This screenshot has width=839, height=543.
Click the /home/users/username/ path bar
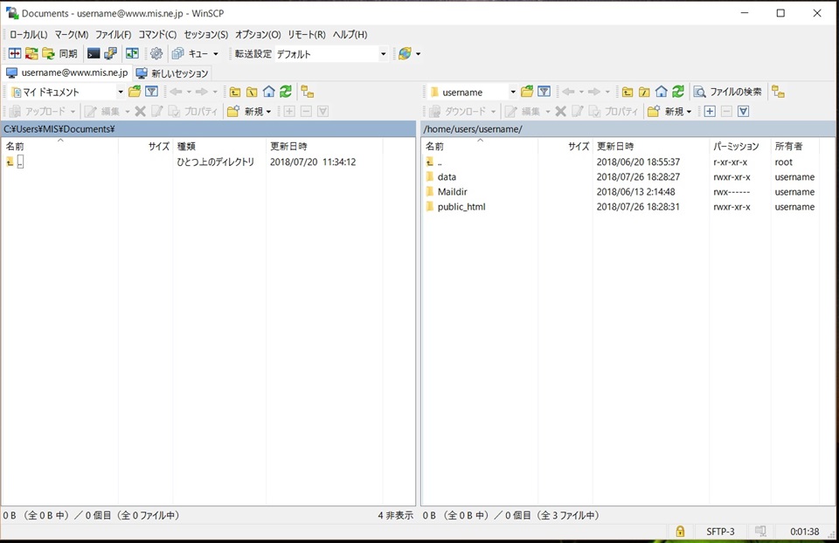[628, 129]
